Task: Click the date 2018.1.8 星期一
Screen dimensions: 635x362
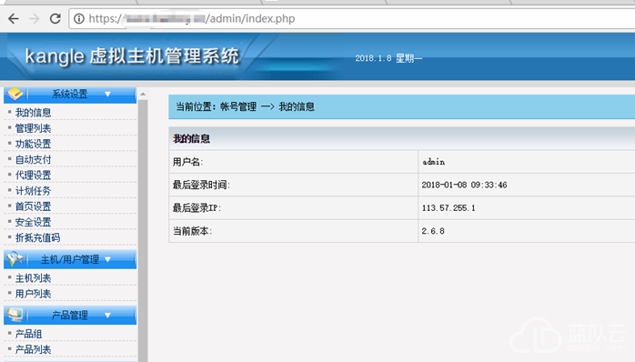Action: (388, 58)
